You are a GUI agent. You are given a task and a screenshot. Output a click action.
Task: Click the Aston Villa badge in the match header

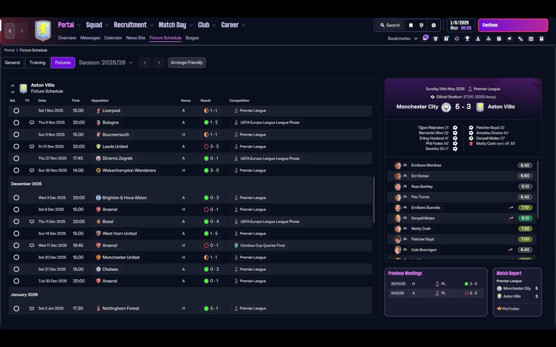(480, 107)
